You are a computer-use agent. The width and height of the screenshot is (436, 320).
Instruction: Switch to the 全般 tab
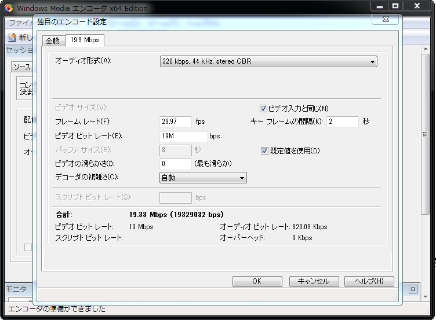[x=52, y=41]
